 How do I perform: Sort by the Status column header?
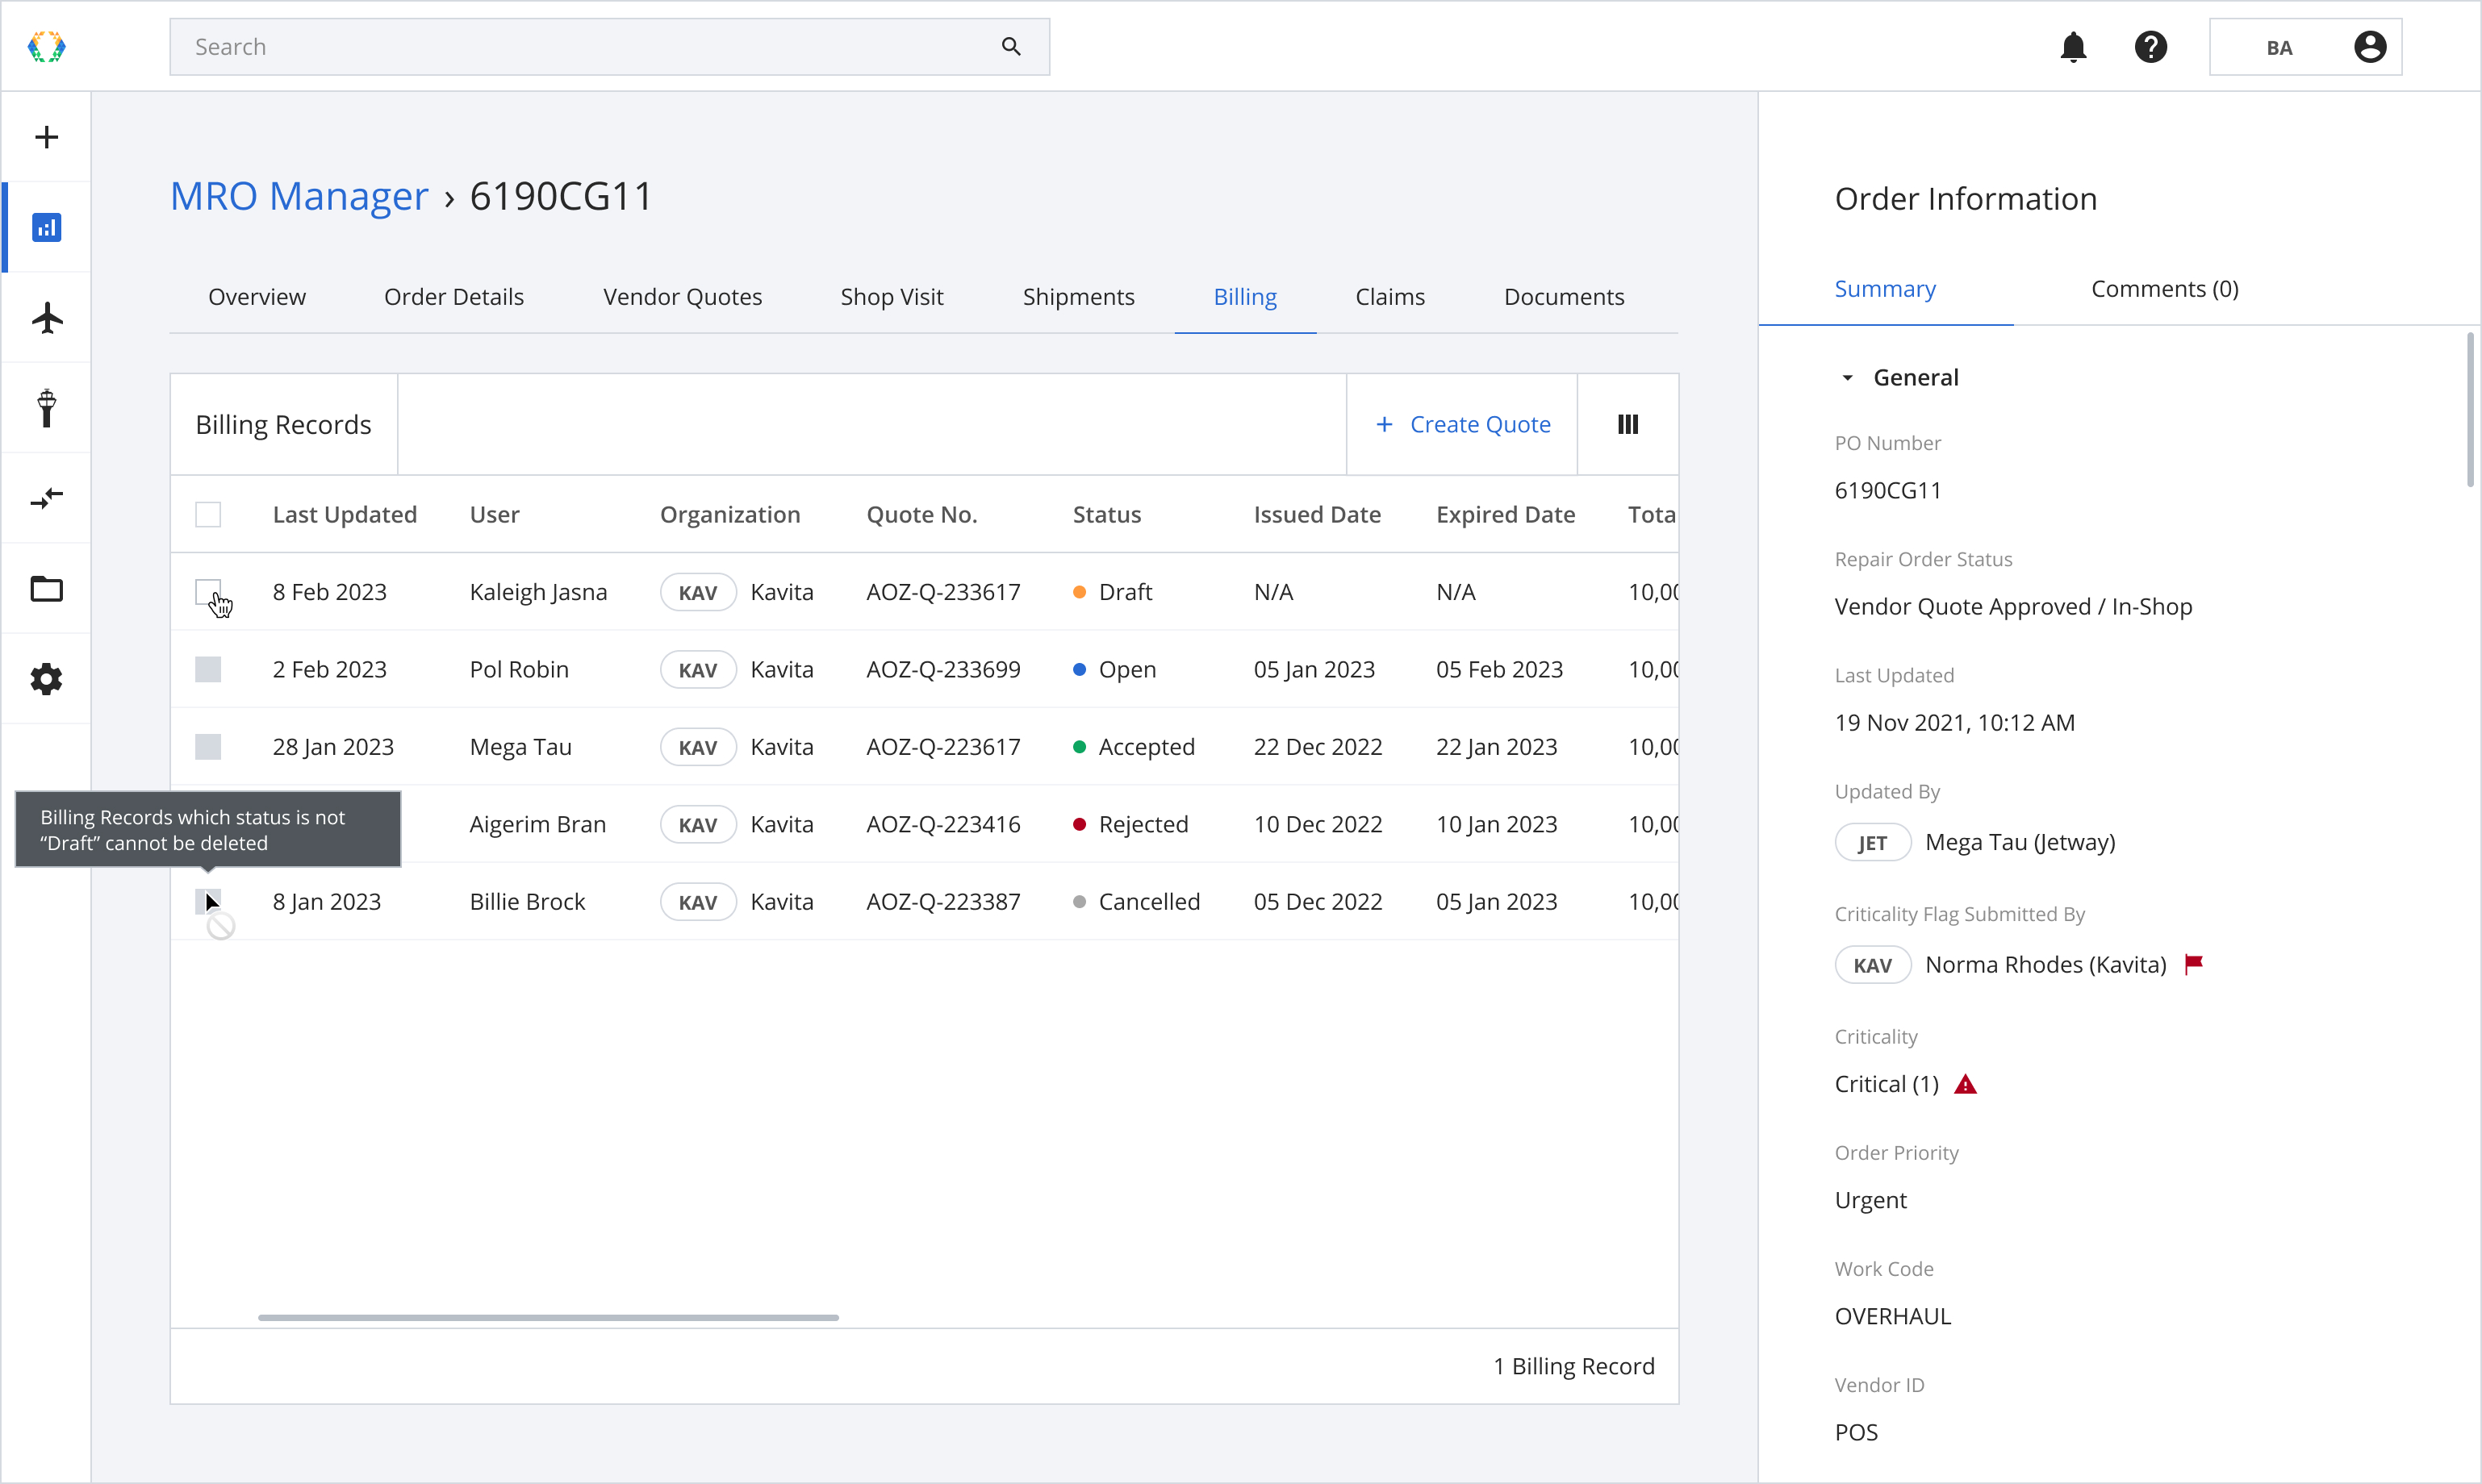1106,514
